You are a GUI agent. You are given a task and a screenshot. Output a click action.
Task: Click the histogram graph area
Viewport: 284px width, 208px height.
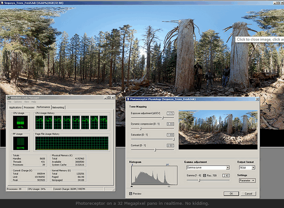click(x=154, y=175)
